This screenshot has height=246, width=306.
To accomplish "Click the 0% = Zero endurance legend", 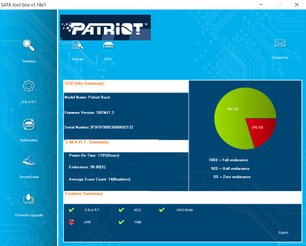I will point(232,177).
